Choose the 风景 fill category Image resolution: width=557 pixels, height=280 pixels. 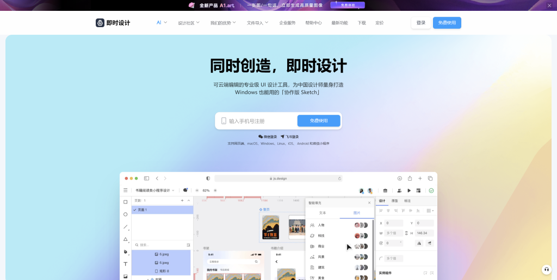tap(339, 257)
